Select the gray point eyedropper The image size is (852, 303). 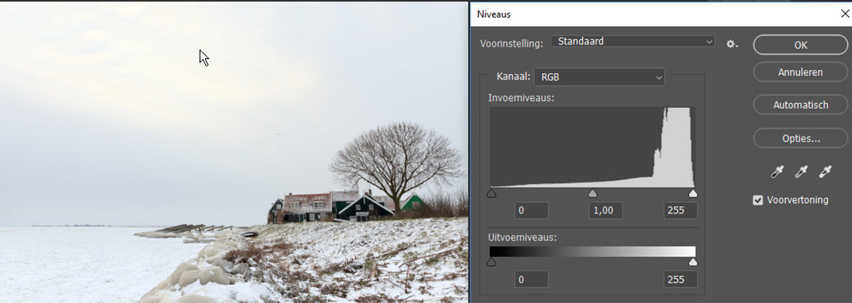pyautogui.click(x=801, y=172)
